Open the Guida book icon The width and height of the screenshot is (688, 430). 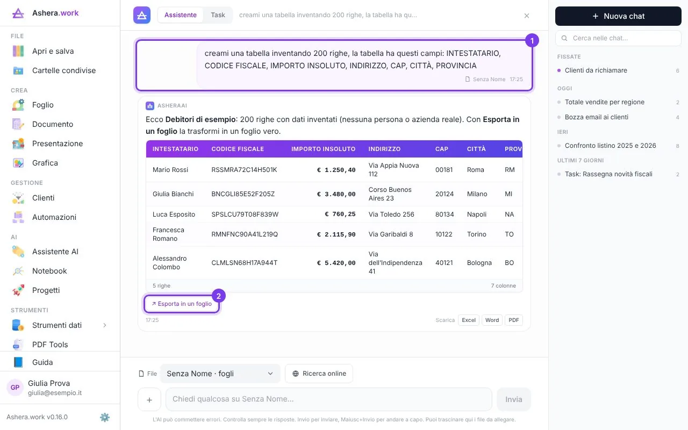pos(18,362)
